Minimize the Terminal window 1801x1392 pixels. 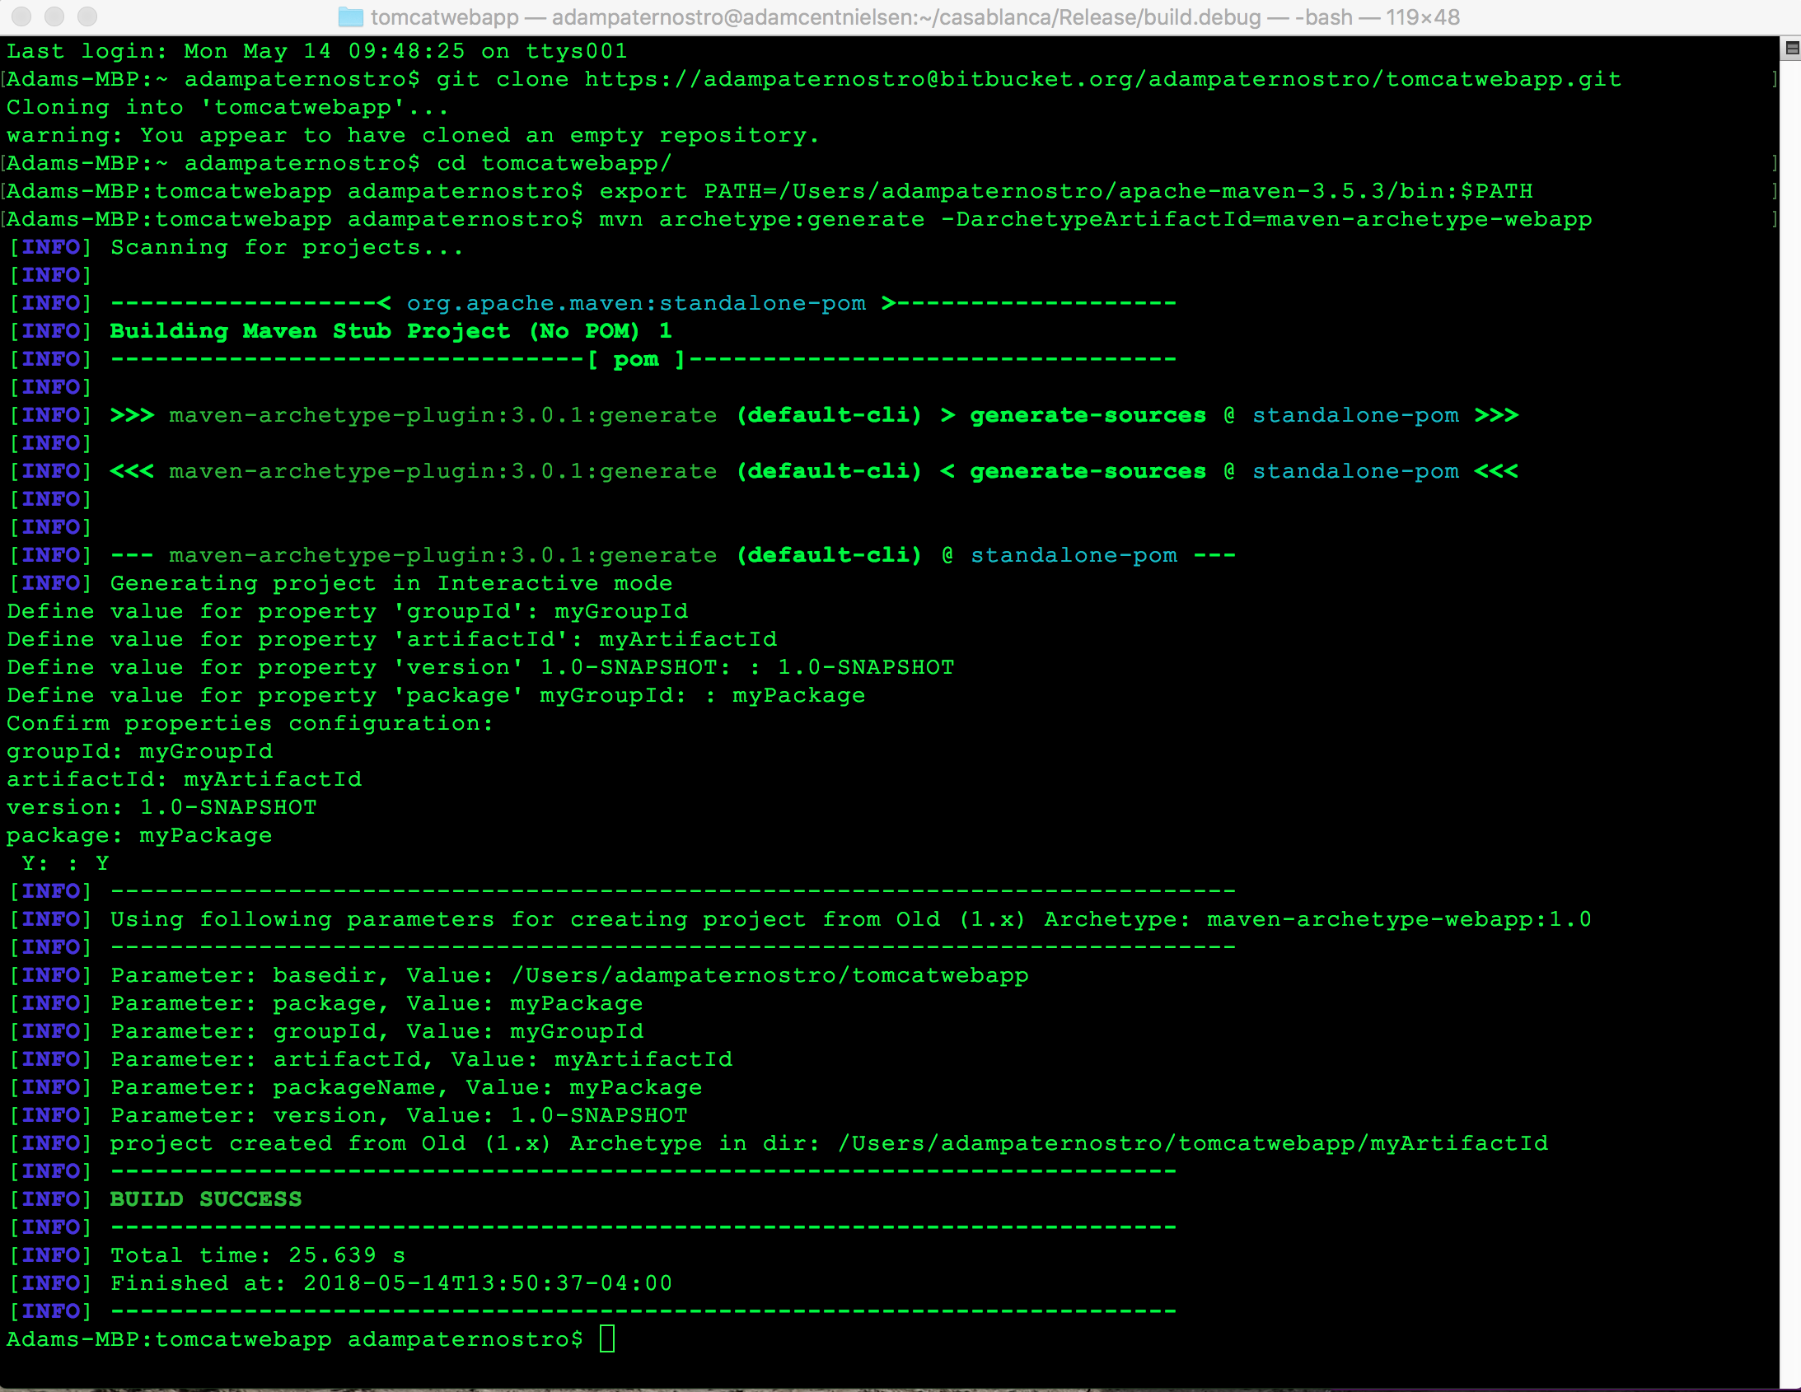[x=54, y=16]
